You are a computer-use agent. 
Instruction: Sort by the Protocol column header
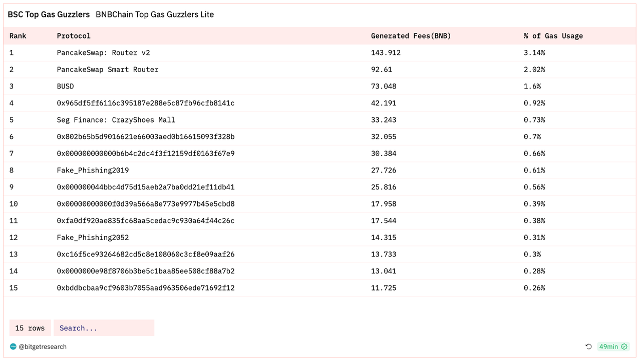(x=74, y=36)
